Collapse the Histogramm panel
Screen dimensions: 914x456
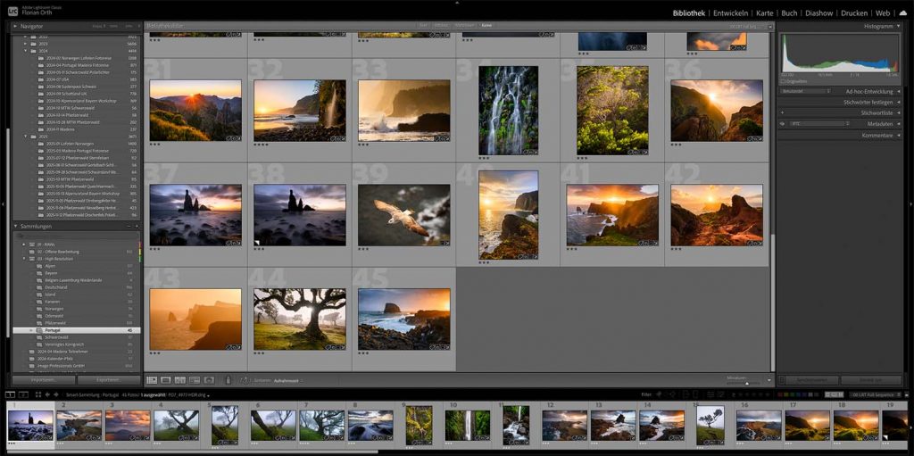898,26
